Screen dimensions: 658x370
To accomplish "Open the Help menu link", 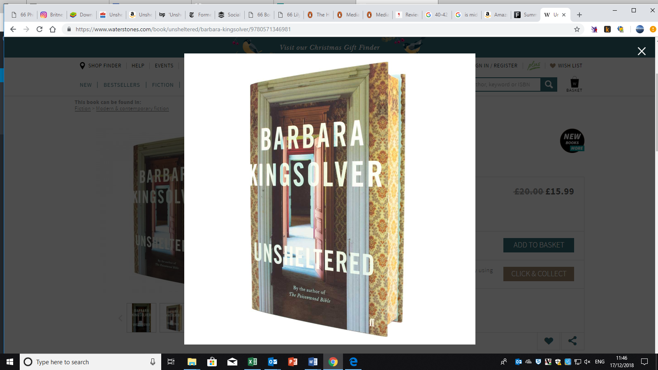I will [x=138, y=66].
